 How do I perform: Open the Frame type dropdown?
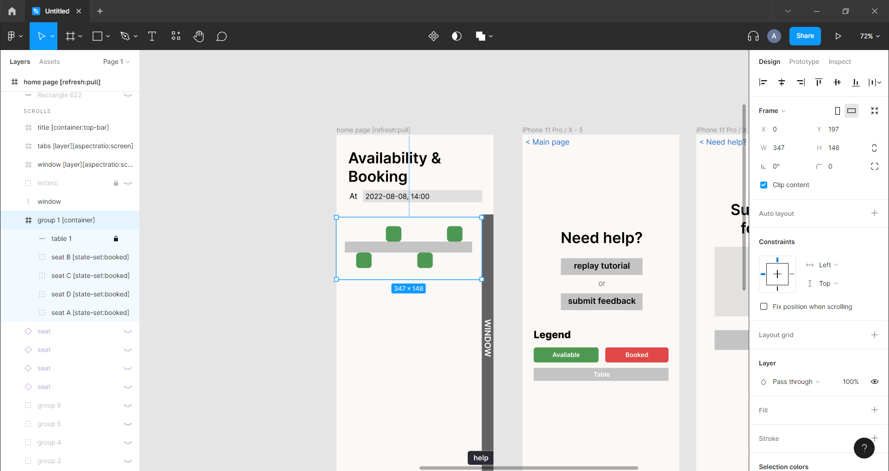click(772, 111)
